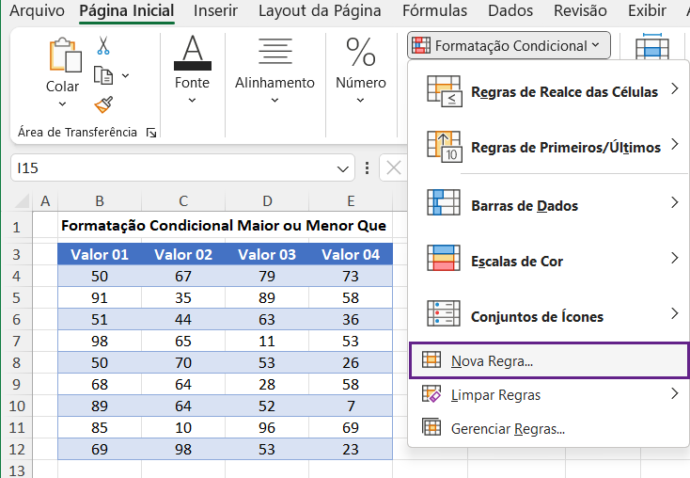Click the name box options dots
The height and width of the screenshot is (478, 690).
pyautogui.click(x=367, y=167)
